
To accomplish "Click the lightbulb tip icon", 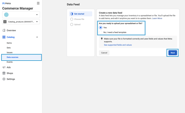I will 102,39.
